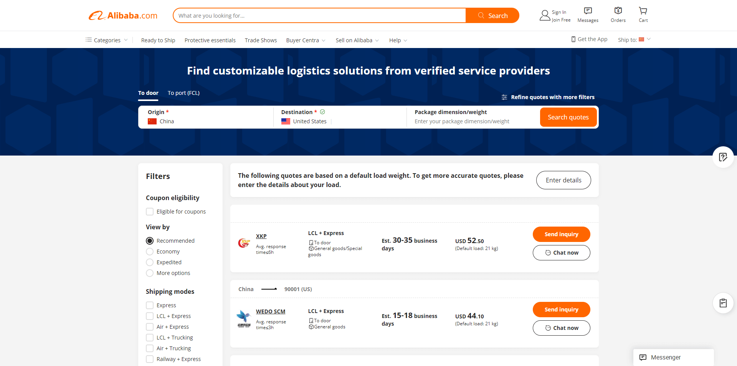Click the Messenger chat icon
Image resolution: width=737 pixels, height=366 pixels.
(643, 358)
